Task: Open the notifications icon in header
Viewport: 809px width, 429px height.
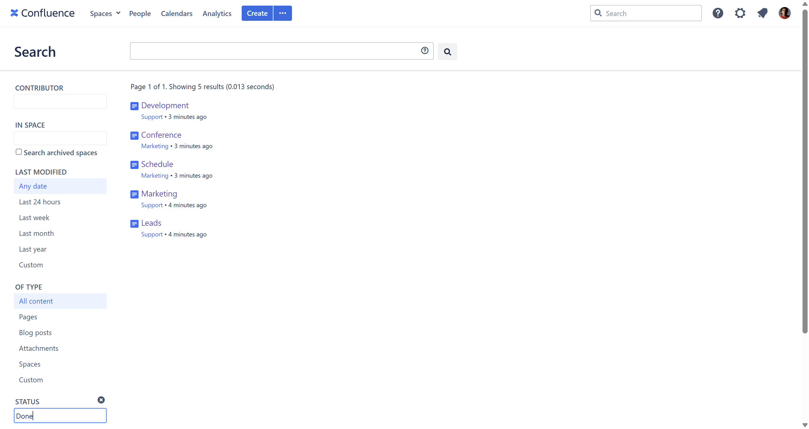Action: point(762,13)
